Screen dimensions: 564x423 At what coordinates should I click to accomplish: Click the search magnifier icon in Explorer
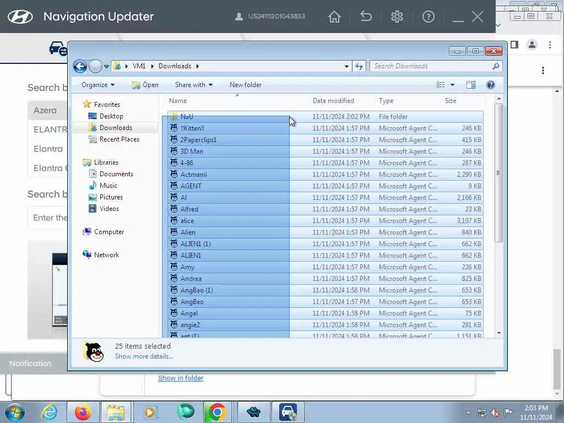click(x=496, y=66)
